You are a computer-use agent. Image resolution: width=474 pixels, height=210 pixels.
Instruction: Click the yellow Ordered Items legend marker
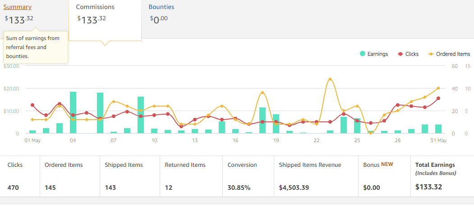coord(431,54)
